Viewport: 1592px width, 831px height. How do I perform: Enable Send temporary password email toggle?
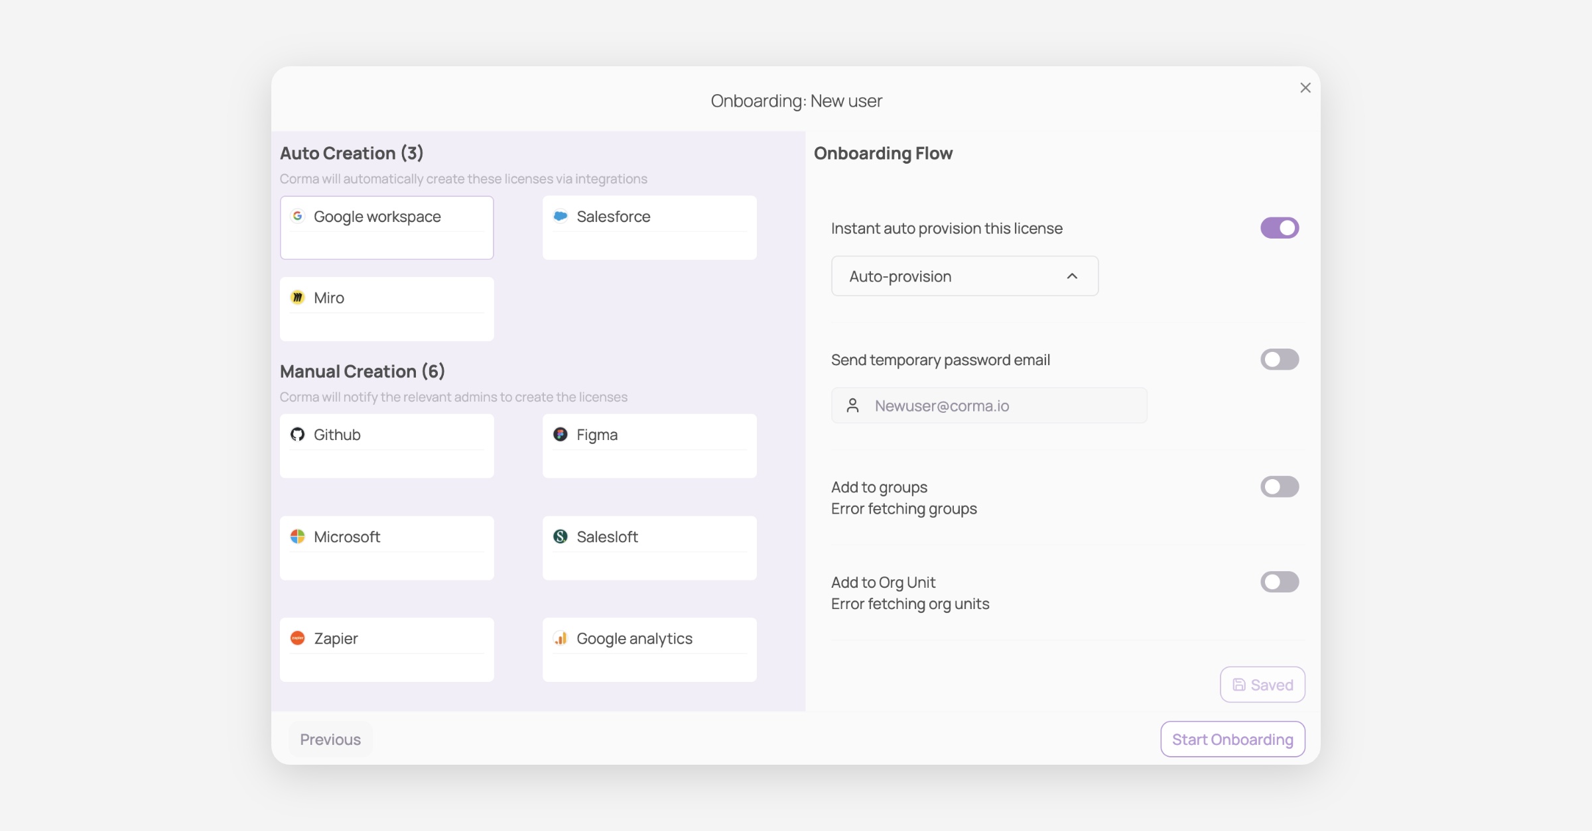click(x=1279, y=360)
